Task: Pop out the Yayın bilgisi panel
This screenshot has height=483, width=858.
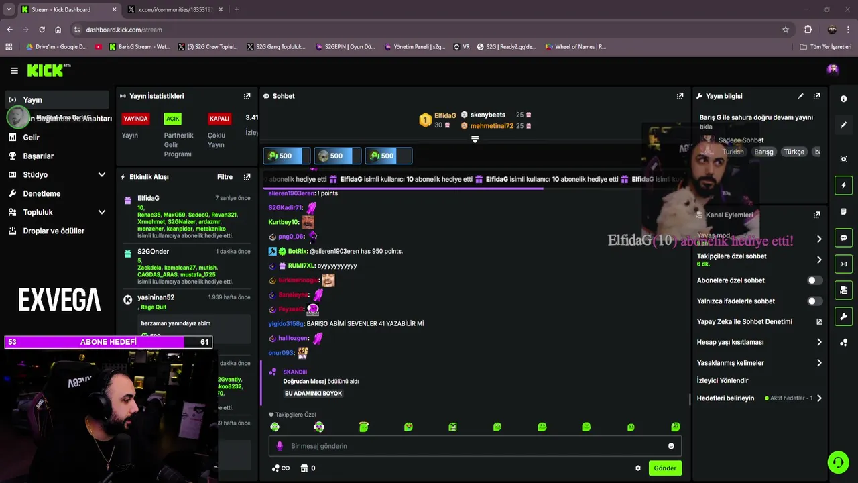Action: 816,96
